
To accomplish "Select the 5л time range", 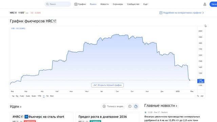I will coord(47,96).
